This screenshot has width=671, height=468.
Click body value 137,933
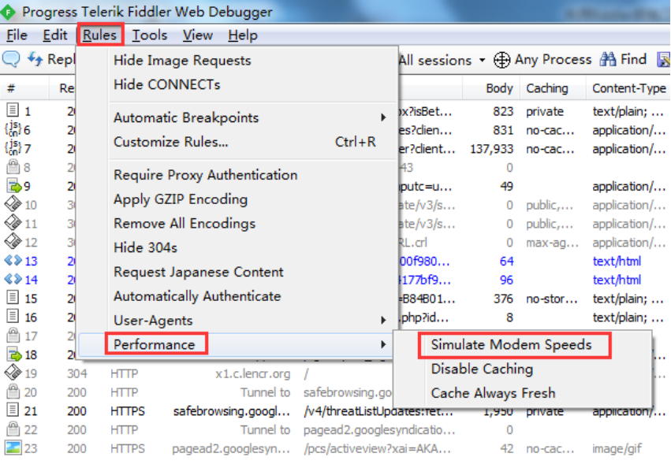click(x=491, y=149)
